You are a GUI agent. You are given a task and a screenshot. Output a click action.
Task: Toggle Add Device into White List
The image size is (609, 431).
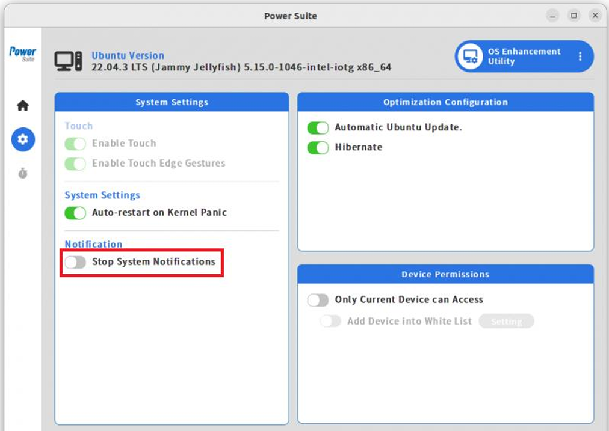point(330,321)
